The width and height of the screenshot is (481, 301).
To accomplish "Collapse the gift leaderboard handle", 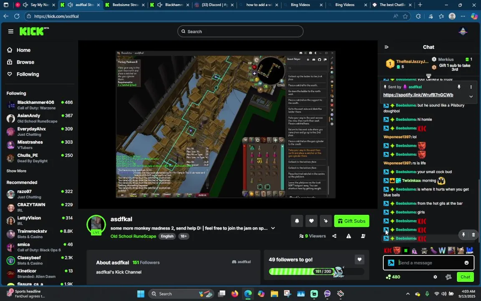I will (x=428, y=76).
